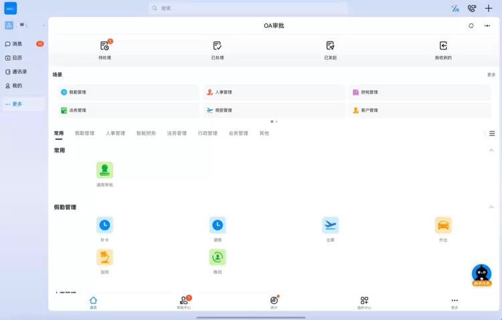502x320 pixels.
Task: Open the 我收到的 received items icon
Action: pos(443,46)
